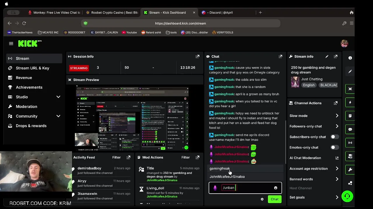Screen dimensions: 373x209
Task: Open the Apple menu
Action: coord(6,4)
